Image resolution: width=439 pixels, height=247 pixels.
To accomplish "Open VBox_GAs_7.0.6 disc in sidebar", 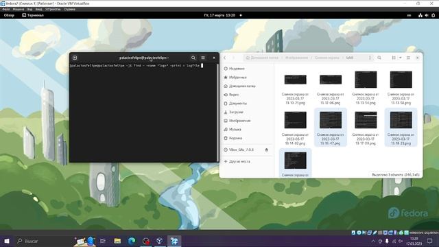I will coord(239,150).
